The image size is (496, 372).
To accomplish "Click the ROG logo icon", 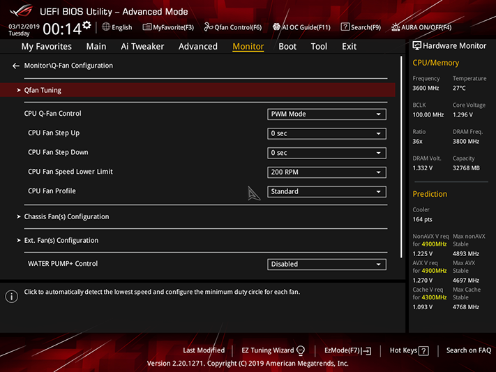I will coord(22,10).
